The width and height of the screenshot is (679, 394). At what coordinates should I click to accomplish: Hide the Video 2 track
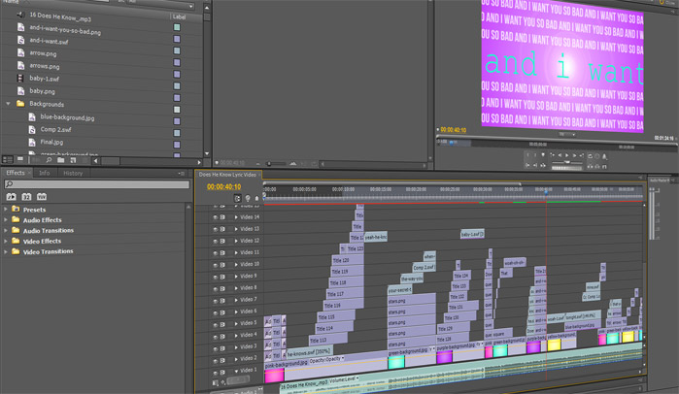coord(215,360)
